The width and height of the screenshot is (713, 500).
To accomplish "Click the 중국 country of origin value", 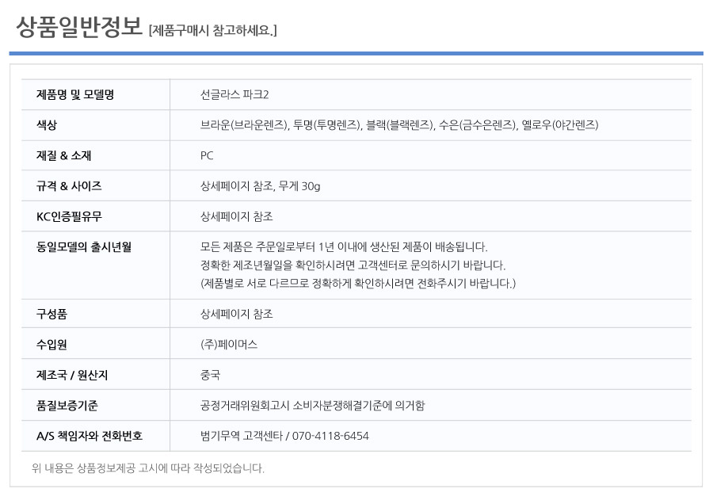I will [x=210, y=375].
